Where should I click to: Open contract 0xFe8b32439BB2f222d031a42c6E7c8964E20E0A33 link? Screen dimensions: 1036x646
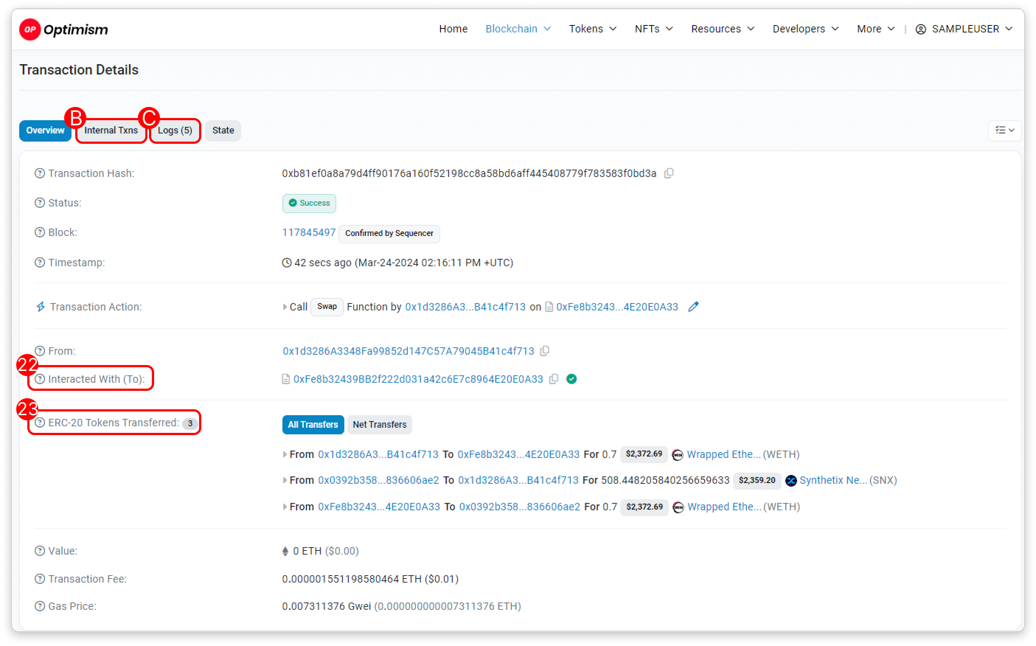click(x=418, y=379)
